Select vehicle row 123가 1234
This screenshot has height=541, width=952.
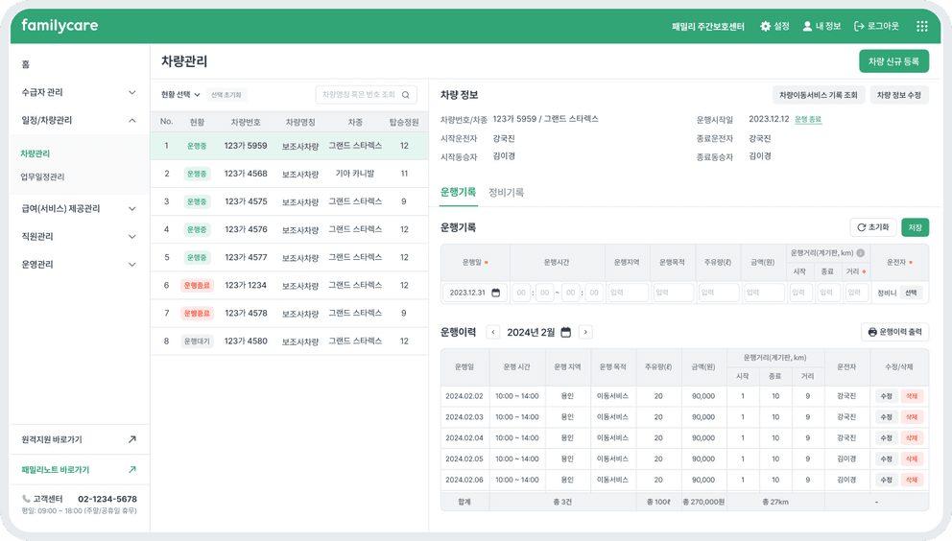point(290,286)
